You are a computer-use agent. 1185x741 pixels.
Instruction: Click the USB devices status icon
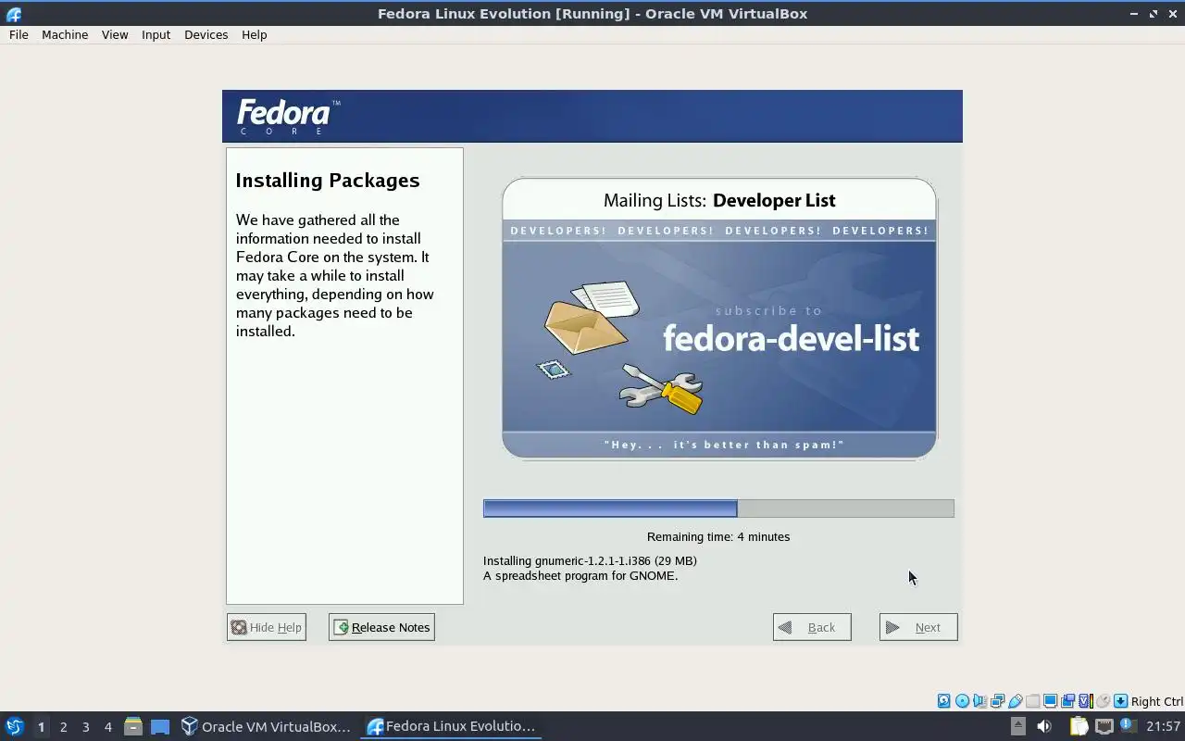(x=1016, y=701)
